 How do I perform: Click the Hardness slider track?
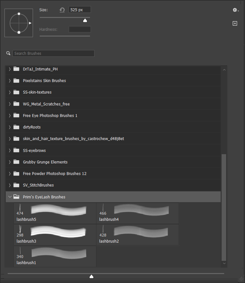tap(65, 36)
